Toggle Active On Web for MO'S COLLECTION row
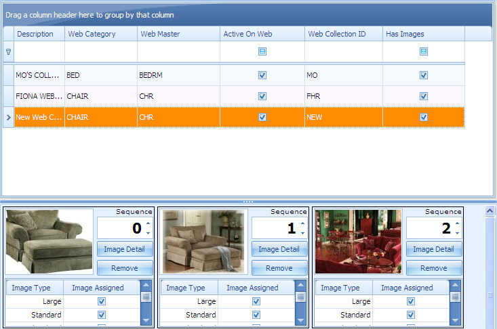497x329 pixels. click(262, 76)
